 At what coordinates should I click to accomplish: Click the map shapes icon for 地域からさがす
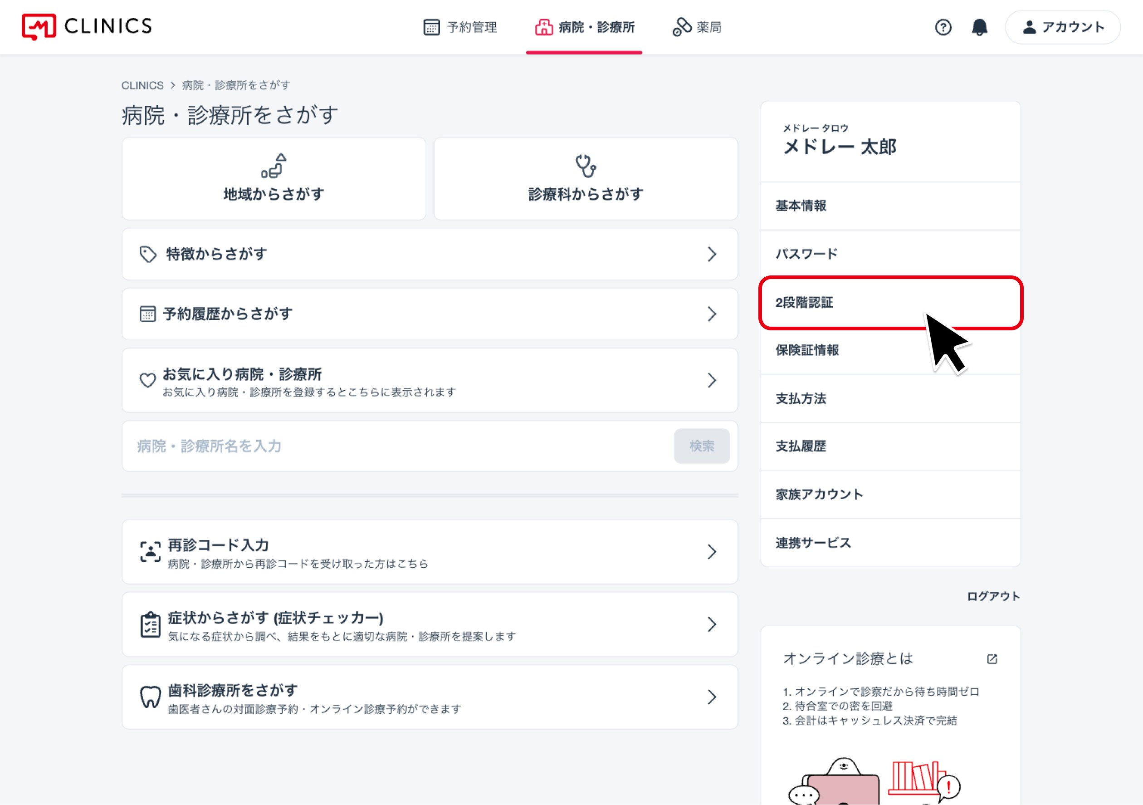coord(274,166)
